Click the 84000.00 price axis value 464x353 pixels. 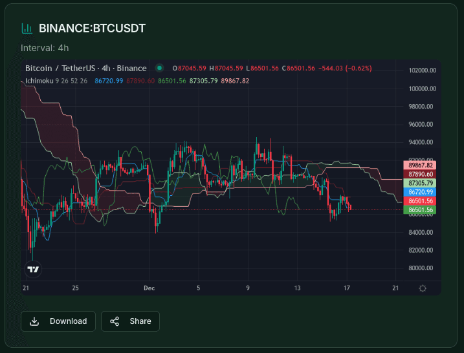point(421,232)
